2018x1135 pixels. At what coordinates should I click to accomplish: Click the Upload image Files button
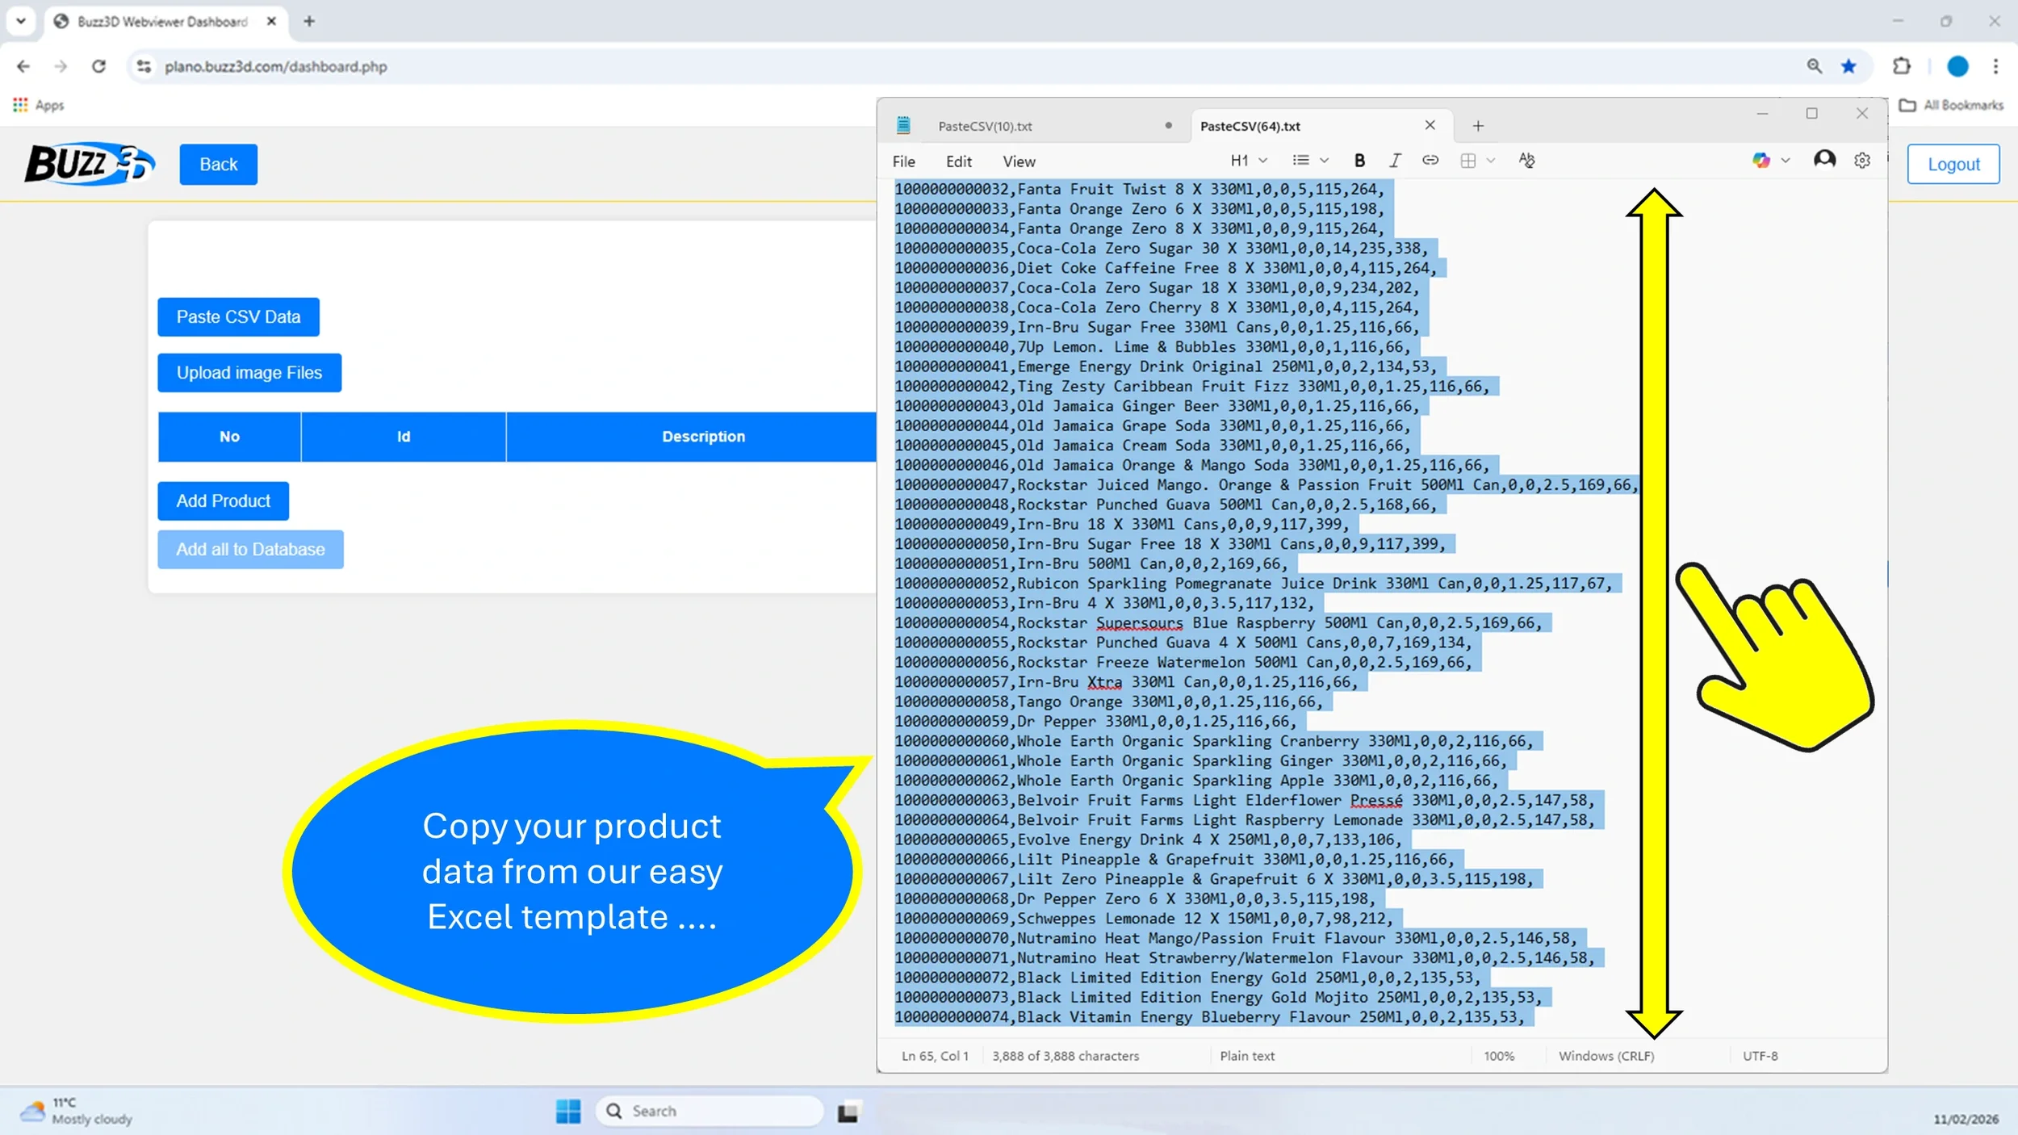coord(249,373)
